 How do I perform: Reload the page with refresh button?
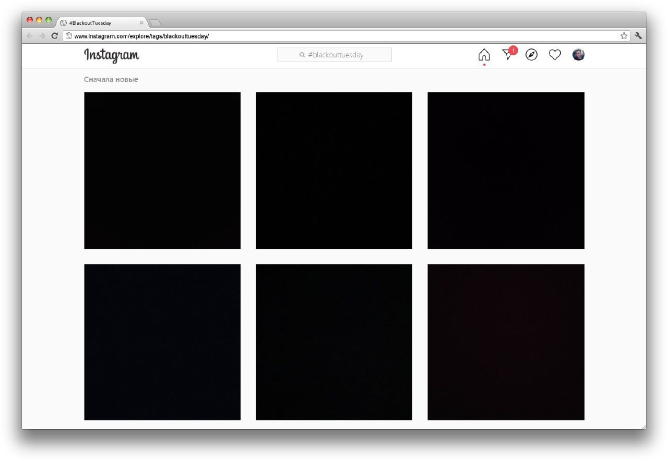(54, 36)
